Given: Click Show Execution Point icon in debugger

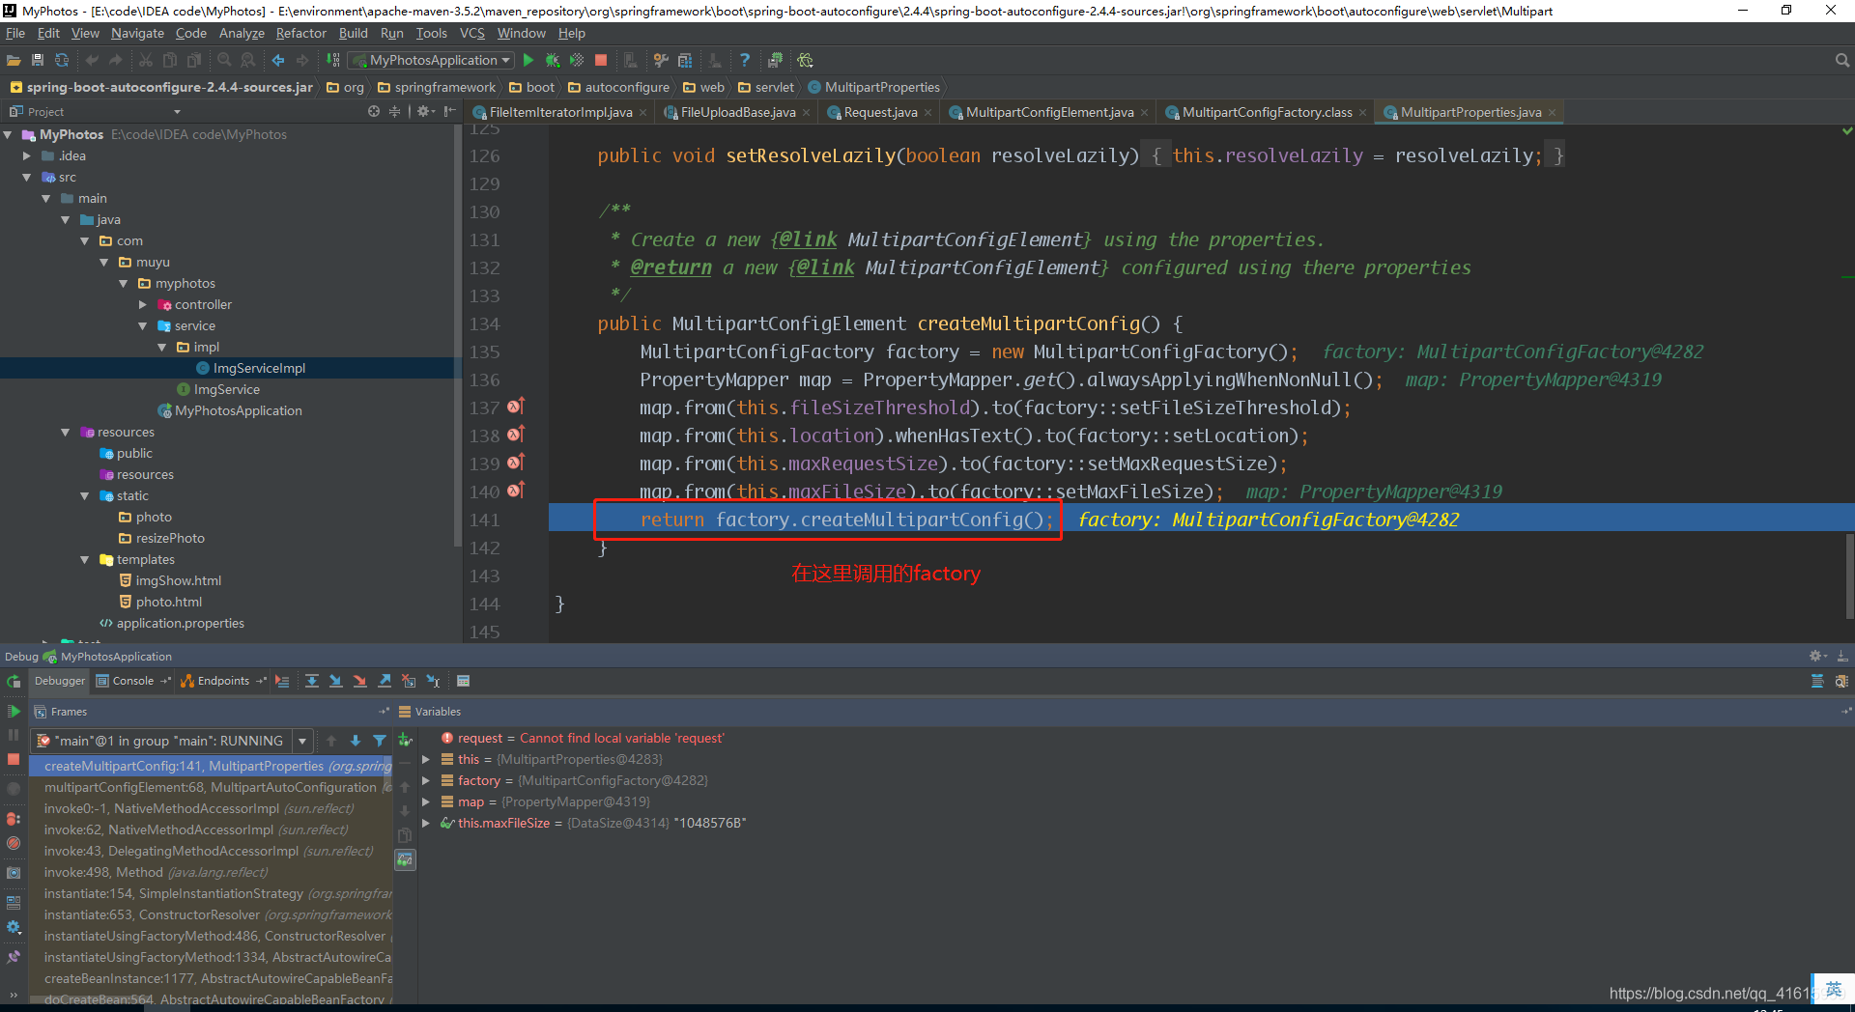Looking at the screenshot, I should coord(282,681).
